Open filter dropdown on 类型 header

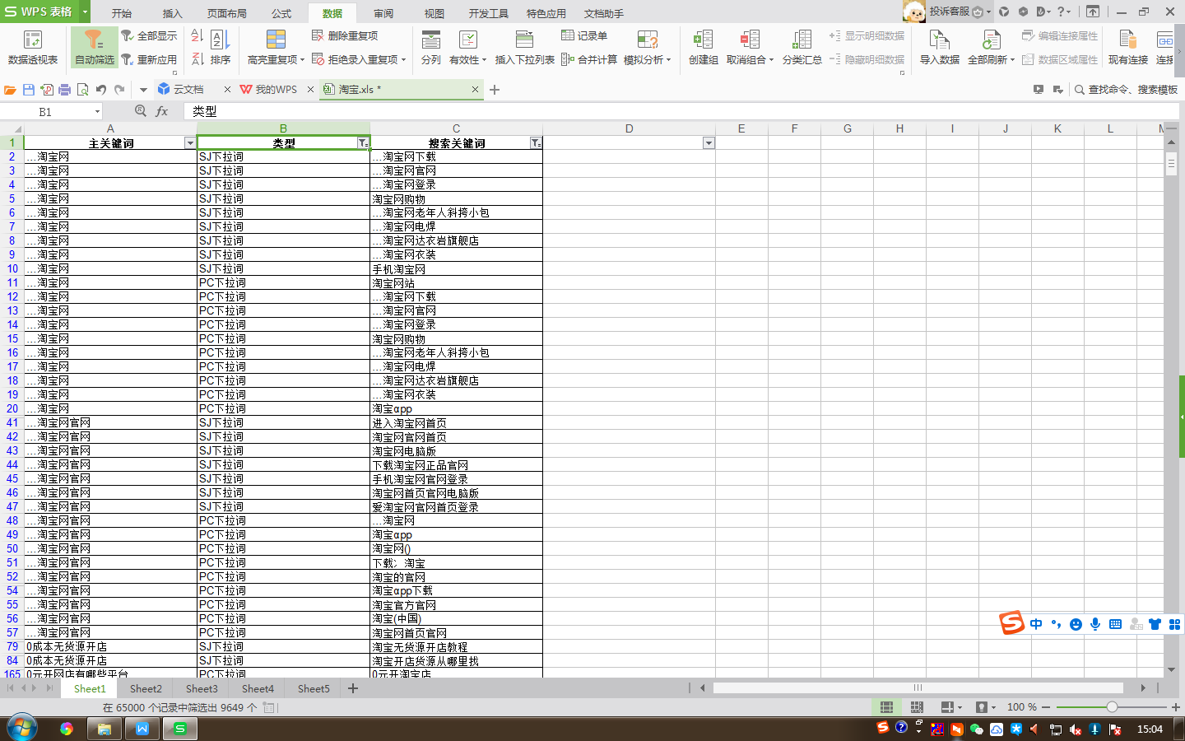(x=363, y=143)
